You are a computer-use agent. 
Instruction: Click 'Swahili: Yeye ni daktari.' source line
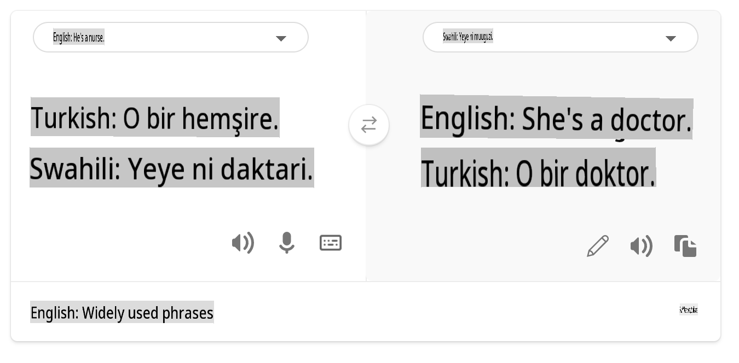click(171, 168)
